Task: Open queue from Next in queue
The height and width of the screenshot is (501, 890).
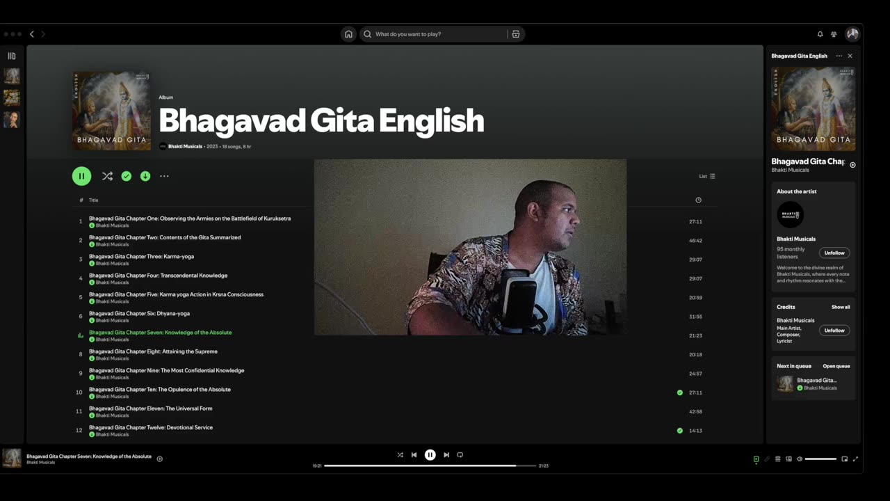Action: click(x=836, y=366)
